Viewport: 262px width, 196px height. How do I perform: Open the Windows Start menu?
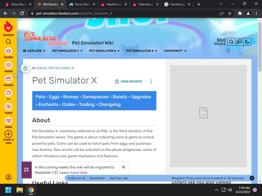click(8, 190)
